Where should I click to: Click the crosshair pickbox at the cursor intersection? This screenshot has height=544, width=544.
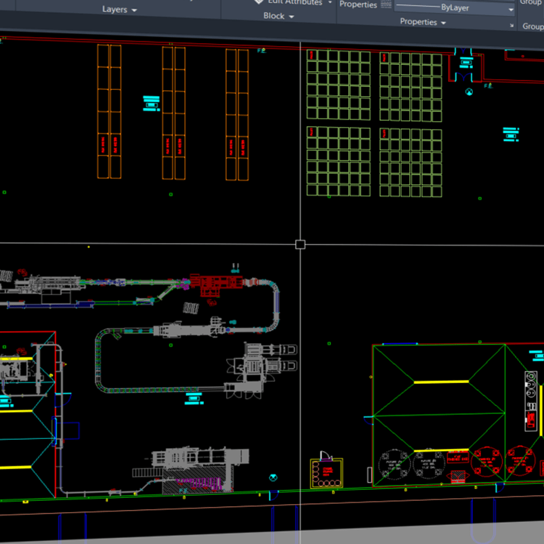300,244
